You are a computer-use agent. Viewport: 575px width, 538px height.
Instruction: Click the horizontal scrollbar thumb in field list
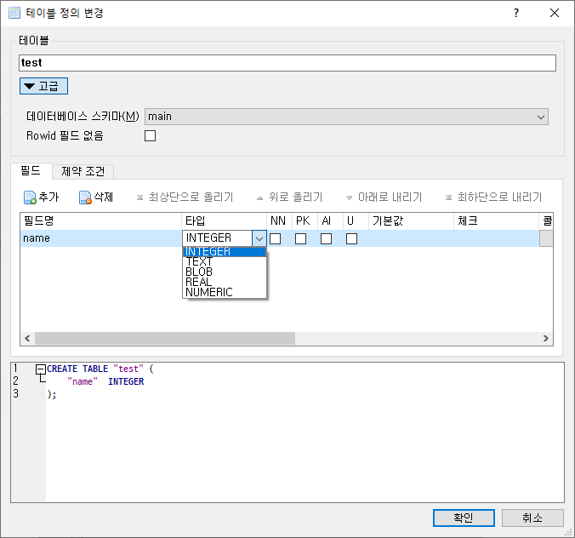(165, 338)
